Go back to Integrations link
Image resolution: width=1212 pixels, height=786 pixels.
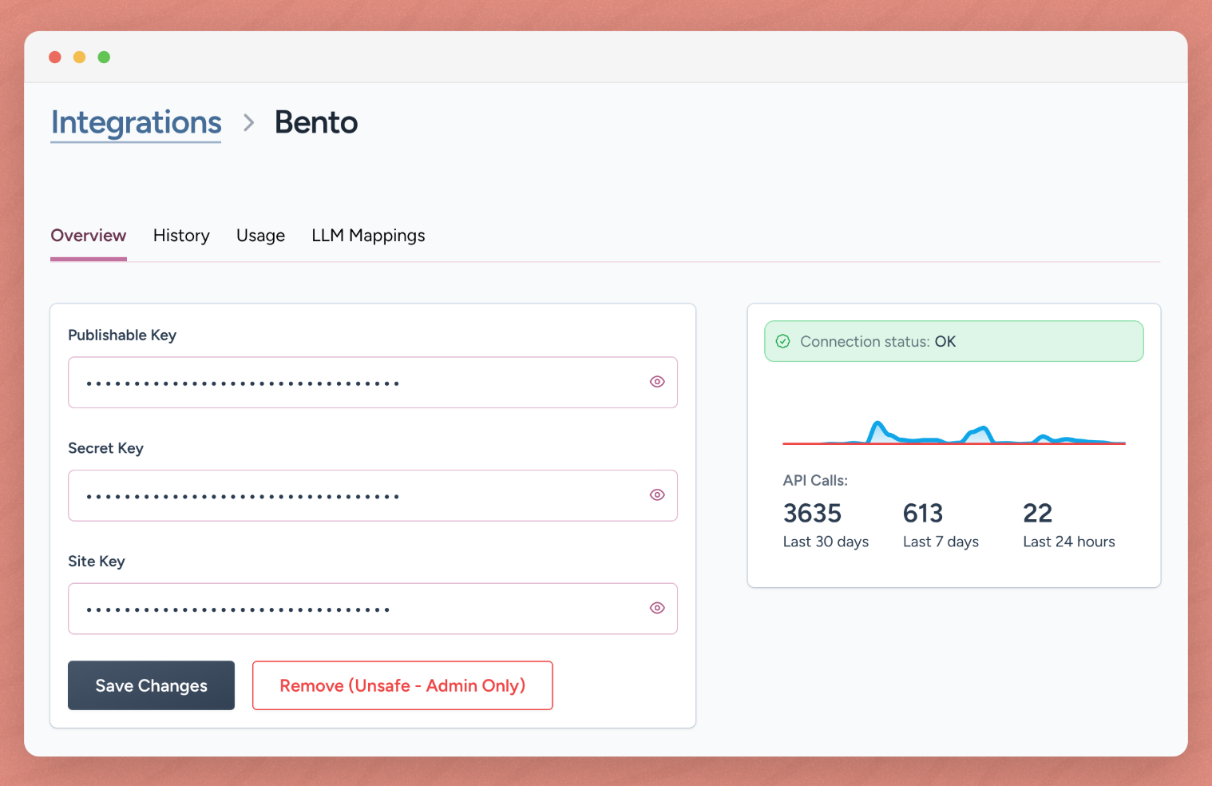pyautogui.click(x=136, y=123)
